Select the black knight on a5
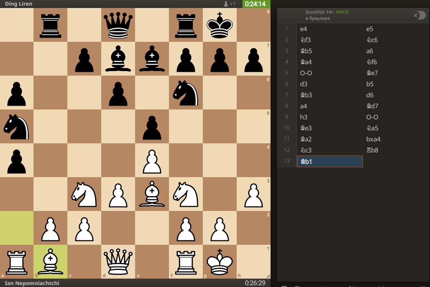The image size is (430, 287). pyautogui.click(x=16, y=126)
